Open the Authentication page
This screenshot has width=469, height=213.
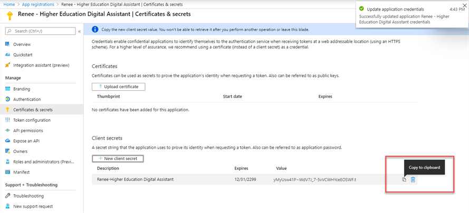pyautogui.click(x=27, y=99)
